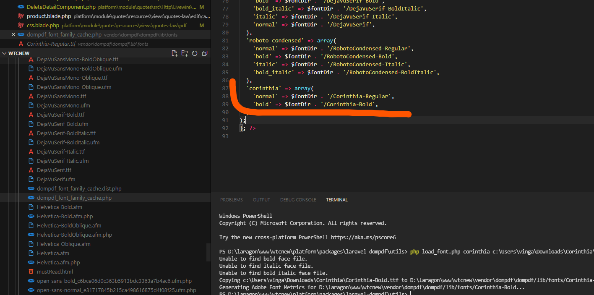Open DejaVuSansMono-Oblique.ufm in tree
The height and width of the screenshot is (295, 594).
[74, 87]
